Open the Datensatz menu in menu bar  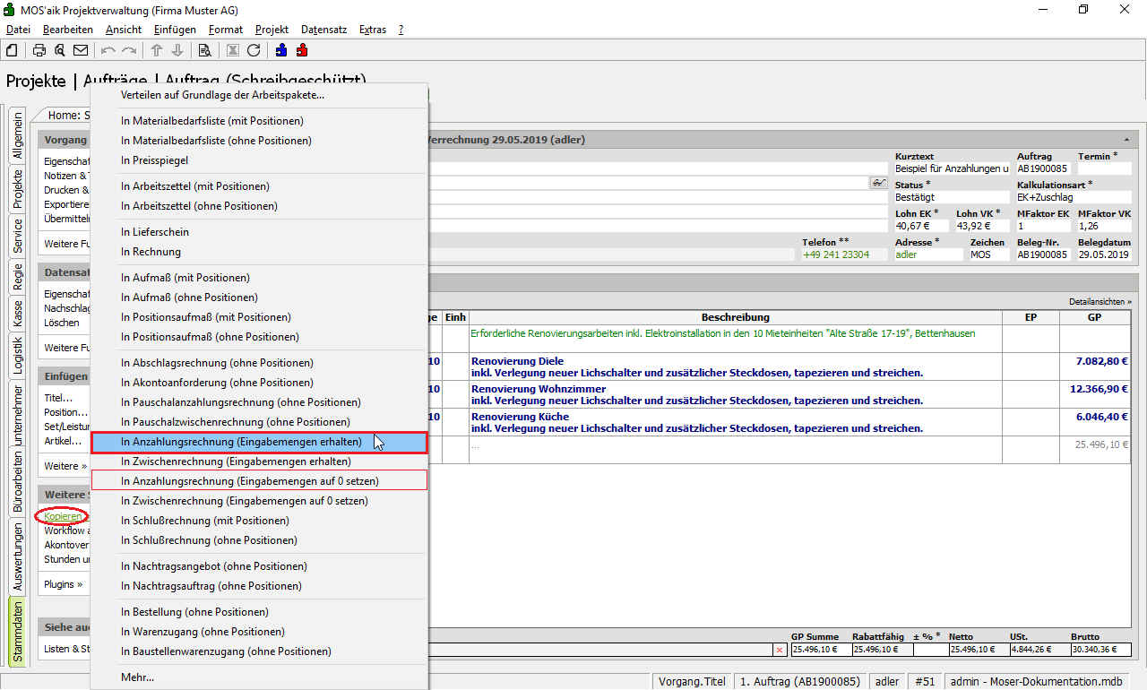coord(323,30)
